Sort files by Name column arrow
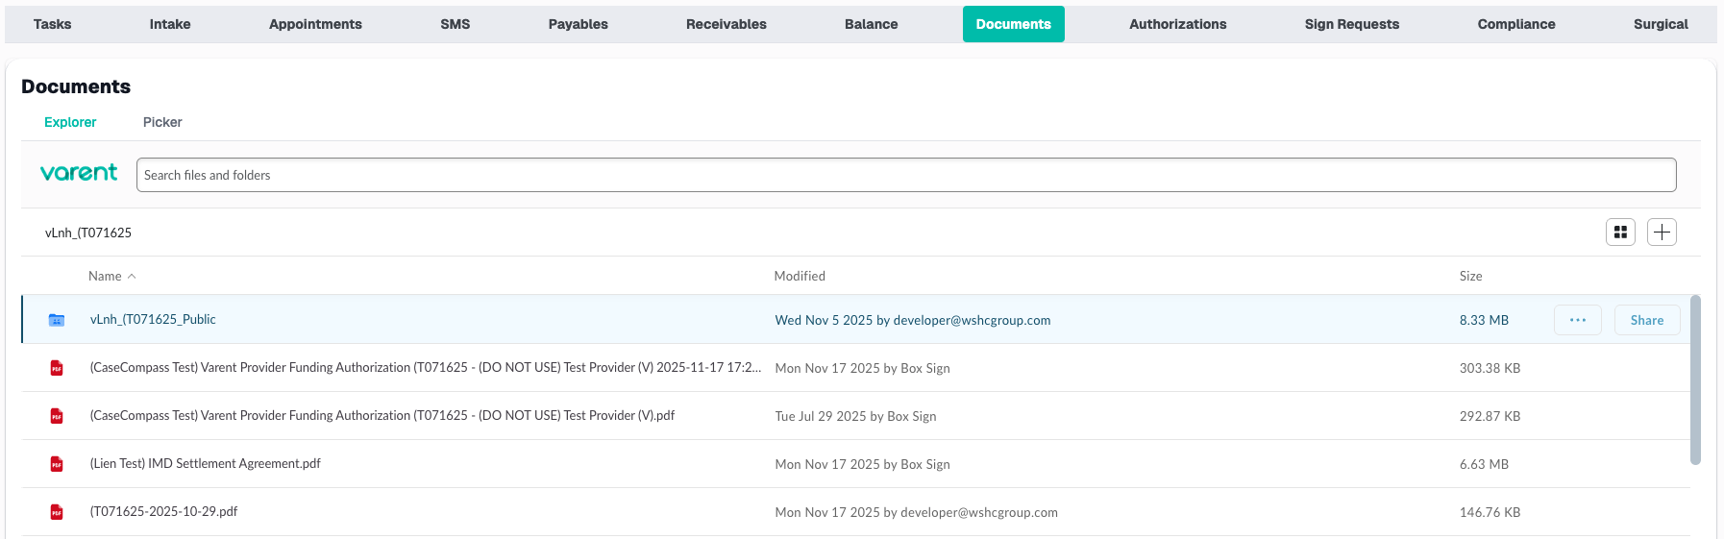The height and width of the screenshot is (539, 1724). coord(132,277)
